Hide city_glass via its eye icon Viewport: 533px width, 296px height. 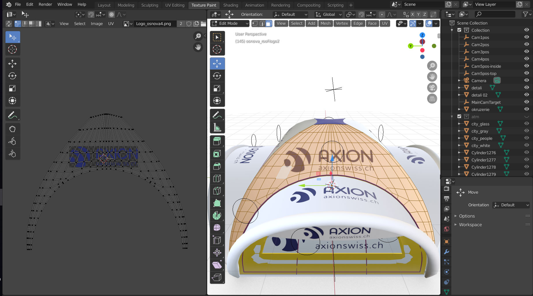(527, 124)
